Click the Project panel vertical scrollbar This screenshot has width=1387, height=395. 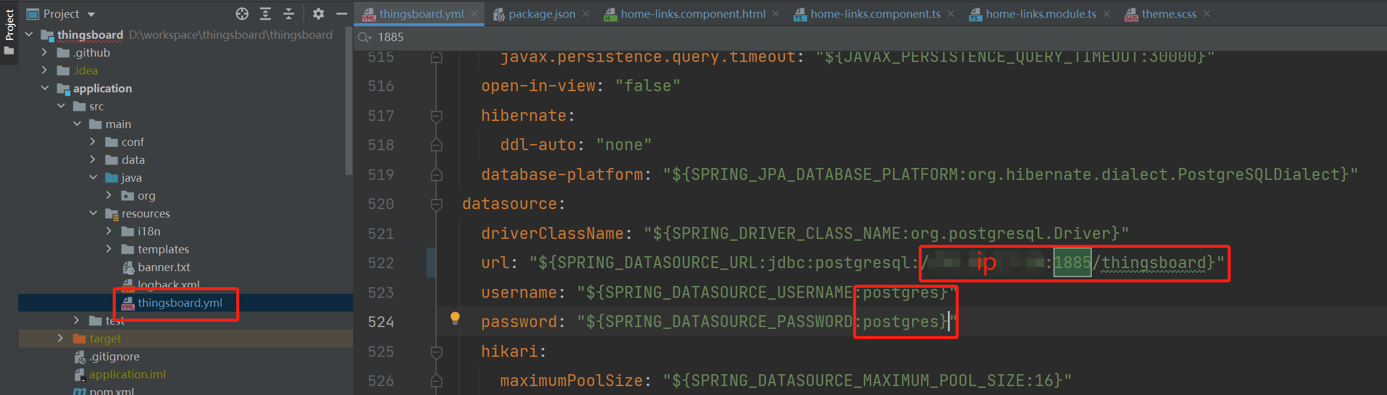click(x=349, y=101)
